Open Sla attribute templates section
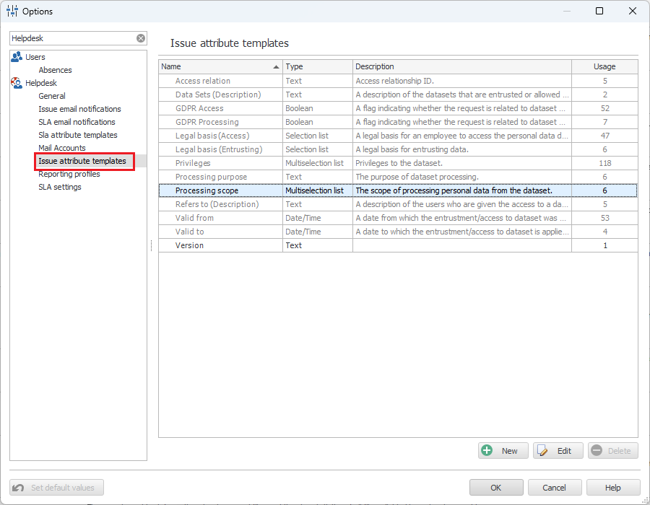 pos(78,135)
